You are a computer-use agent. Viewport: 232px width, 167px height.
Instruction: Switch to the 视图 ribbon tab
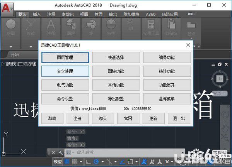(x=84, y=14)
